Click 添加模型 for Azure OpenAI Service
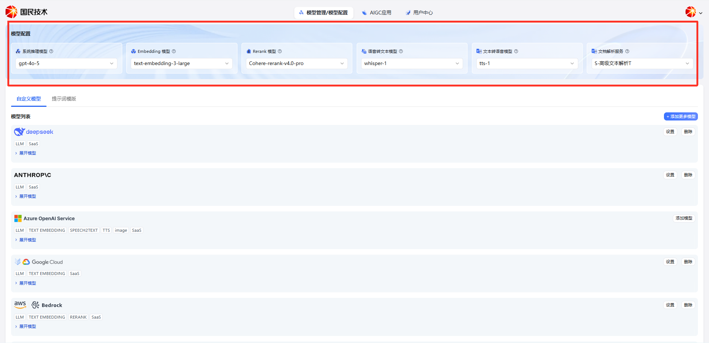The image size is (709, 343). (684, 218)
